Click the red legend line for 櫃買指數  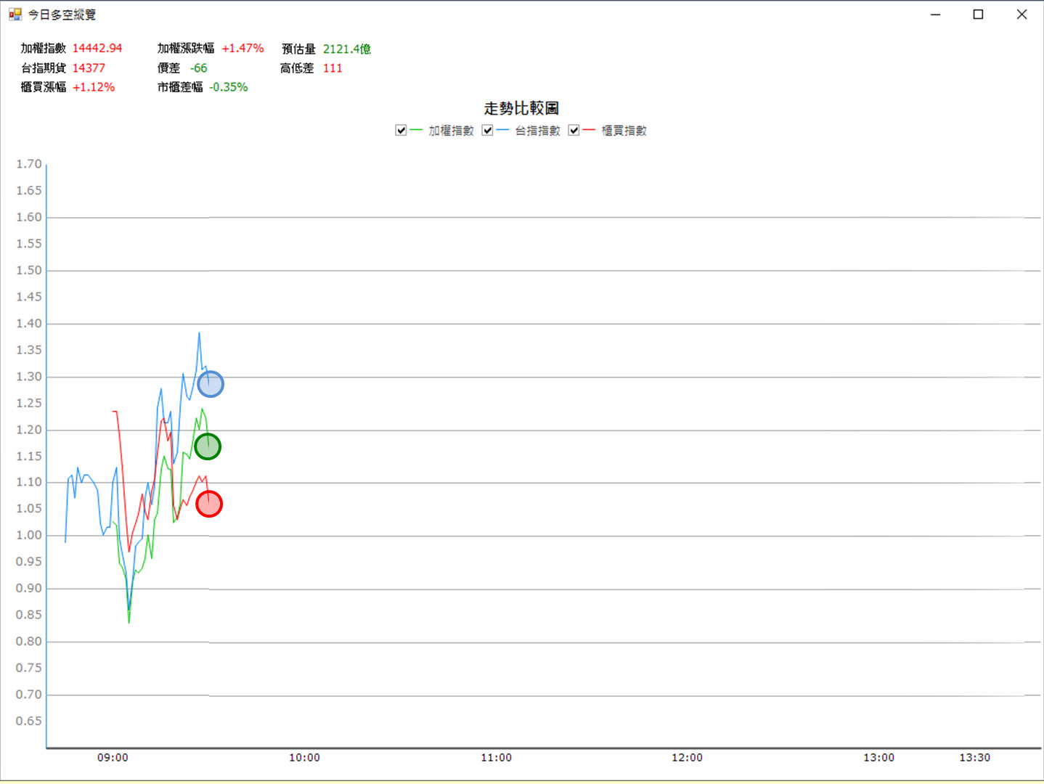point(589,131)
